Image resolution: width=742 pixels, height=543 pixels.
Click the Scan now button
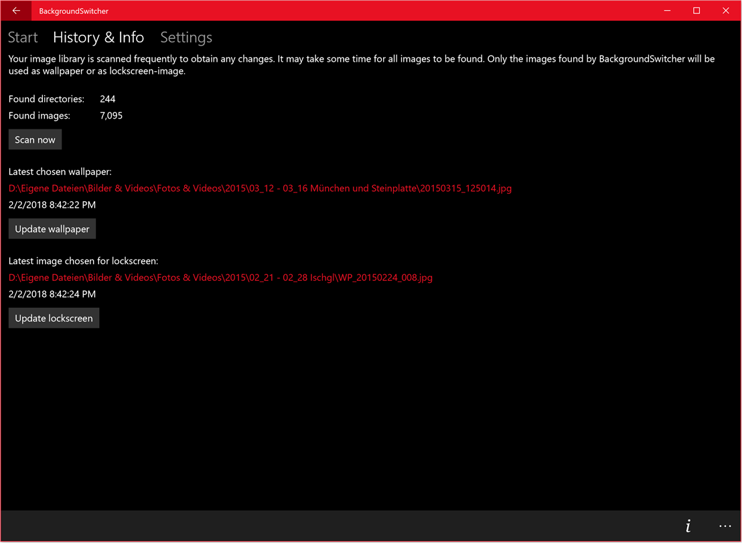pos(35,140)
